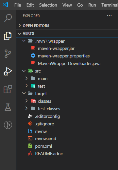The width and height of the screenshot is (118, 170).
Task: Collapse the target folder chevron
Action: click(x=24, y=93)
